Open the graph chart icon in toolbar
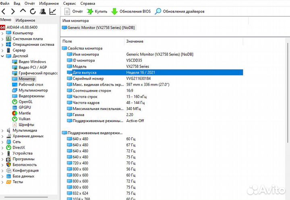Viewport: 290px width, 200px height. click(52, 11)
